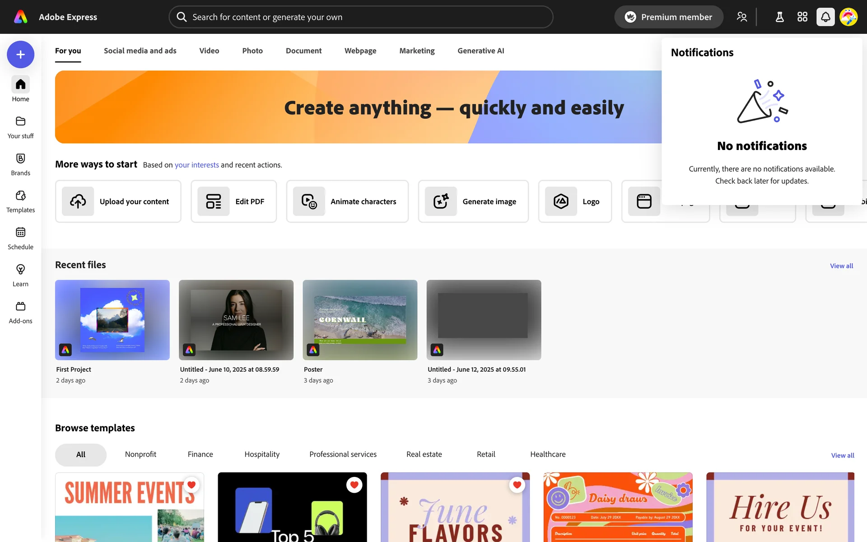Image resolution: width=867 pixels, height=542 pixels.
Task: Open the Schedule calendar icon
Action: (20, 238)
